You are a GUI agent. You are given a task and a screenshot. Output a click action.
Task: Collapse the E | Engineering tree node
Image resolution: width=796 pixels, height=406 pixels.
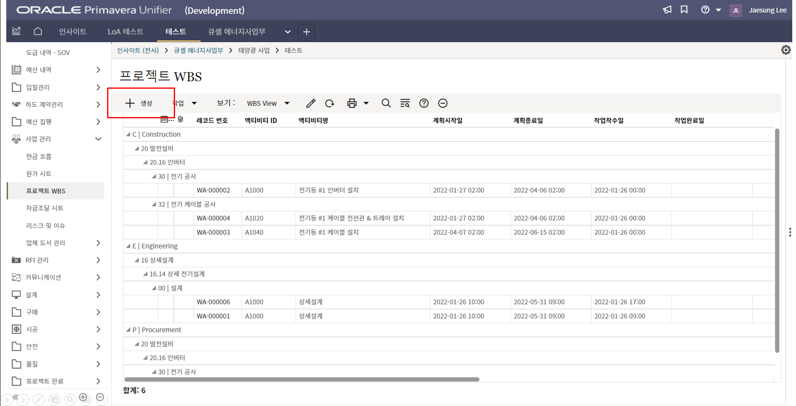click(x=128, y=246)
